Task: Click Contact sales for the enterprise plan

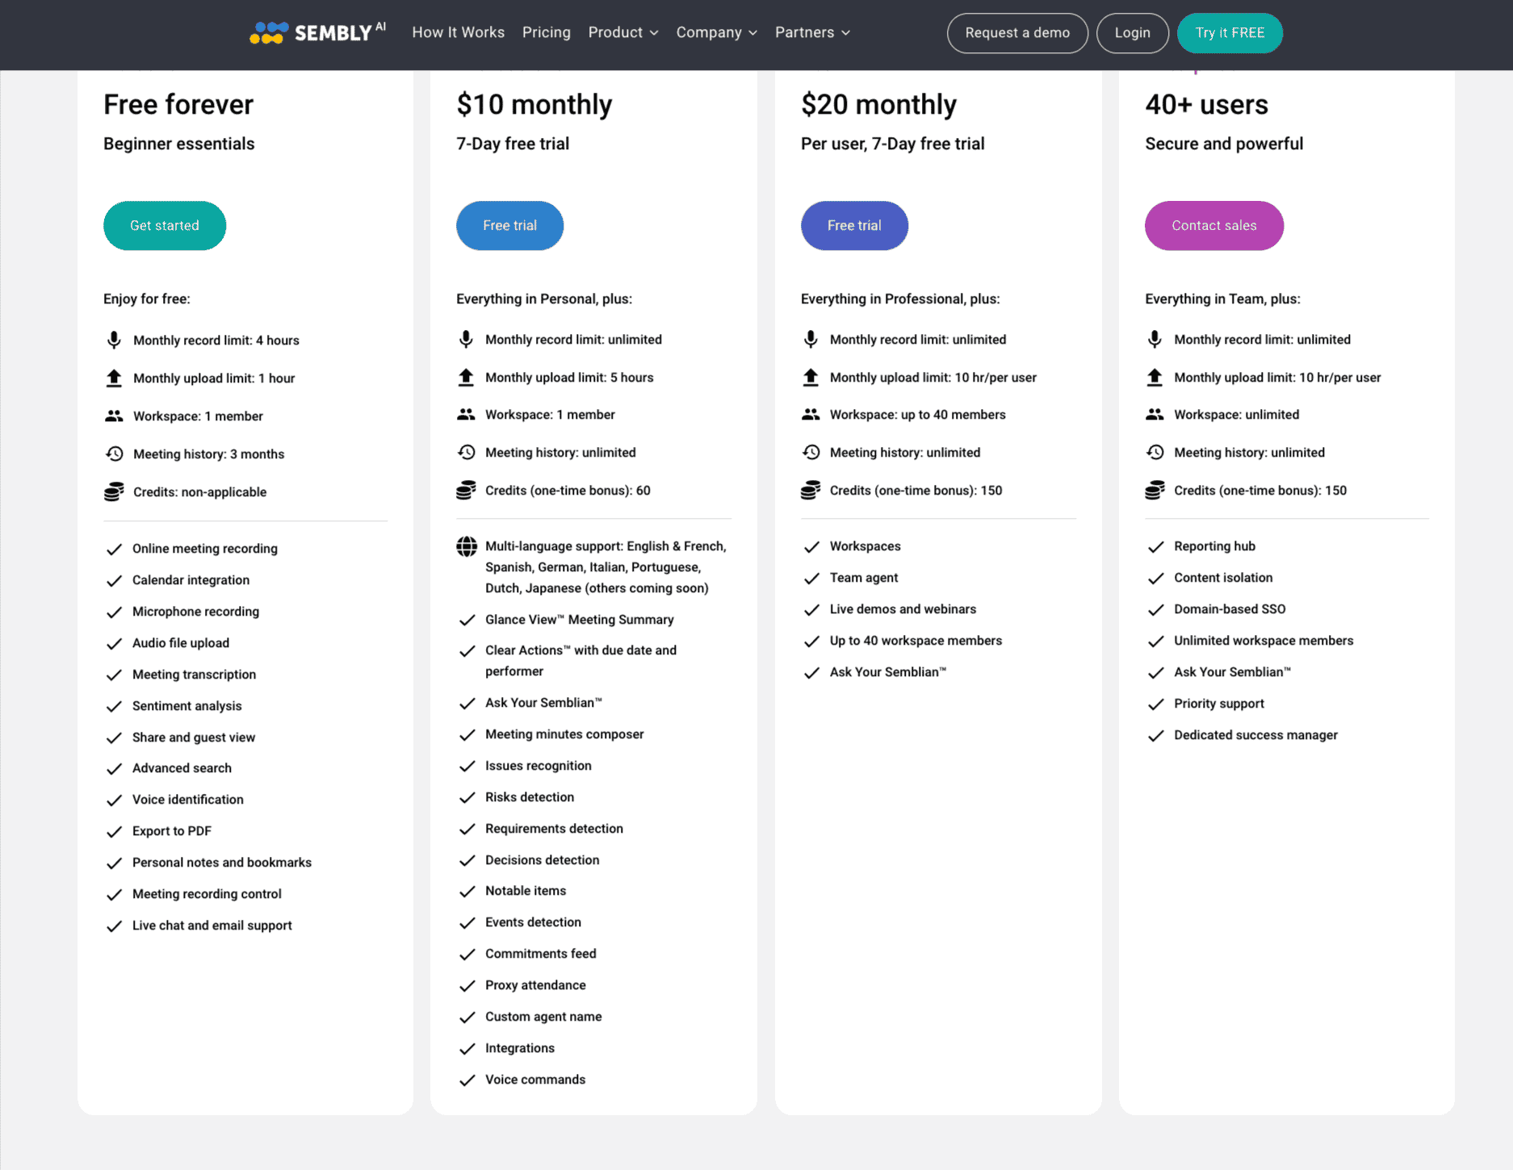Action: point(1213,226)
